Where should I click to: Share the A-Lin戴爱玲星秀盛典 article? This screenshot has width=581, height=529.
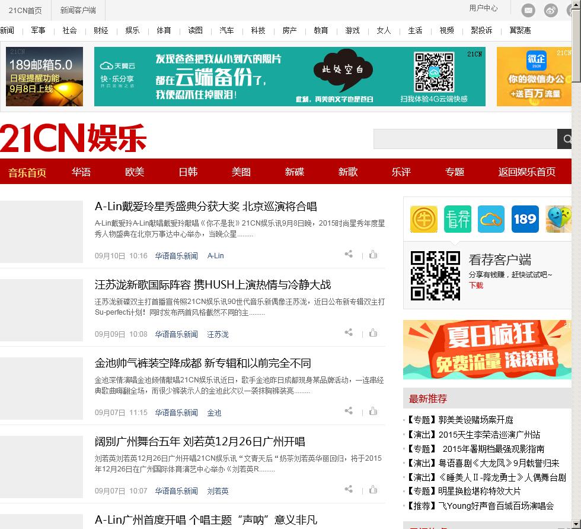tap(349, 254)
